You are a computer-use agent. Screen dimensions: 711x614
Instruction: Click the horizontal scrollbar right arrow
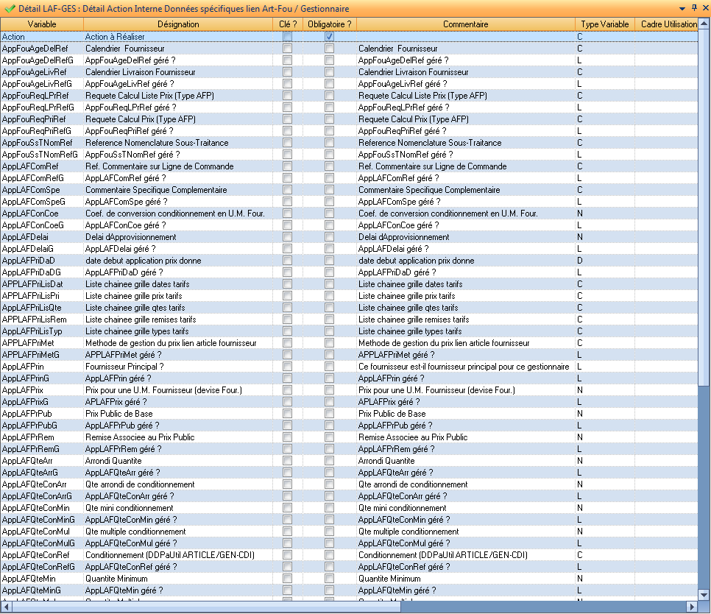[691, 607]
